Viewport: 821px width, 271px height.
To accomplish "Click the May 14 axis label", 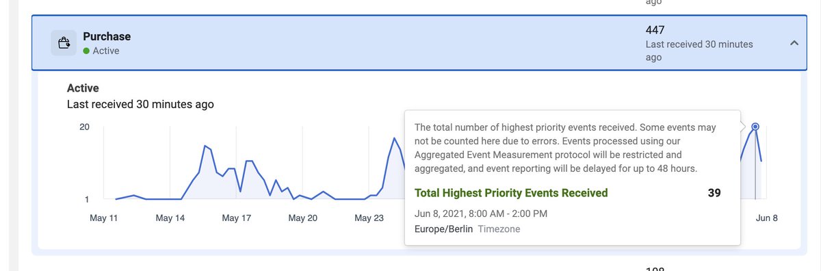I will 170,218.
